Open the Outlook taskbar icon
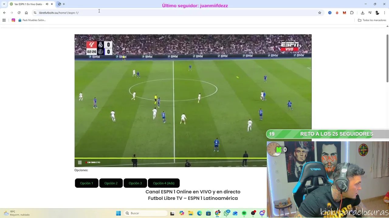The image size is (389, 218). coord(235,213)
